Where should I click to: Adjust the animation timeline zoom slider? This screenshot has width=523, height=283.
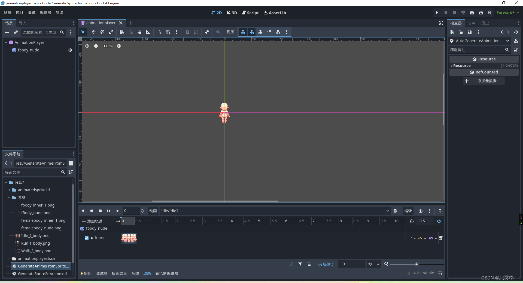tap(416, 264)
